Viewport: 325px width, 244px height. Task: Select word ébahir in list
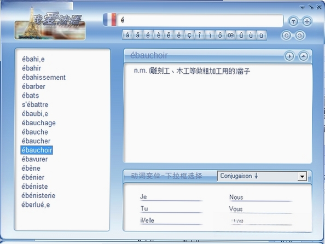point(31,68)
